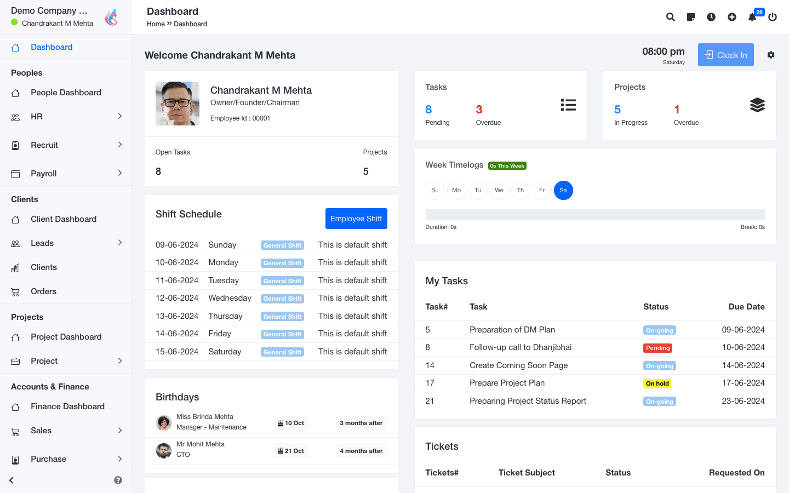Open the sticky notes icon
789x493 pixels.
(691, 17)
